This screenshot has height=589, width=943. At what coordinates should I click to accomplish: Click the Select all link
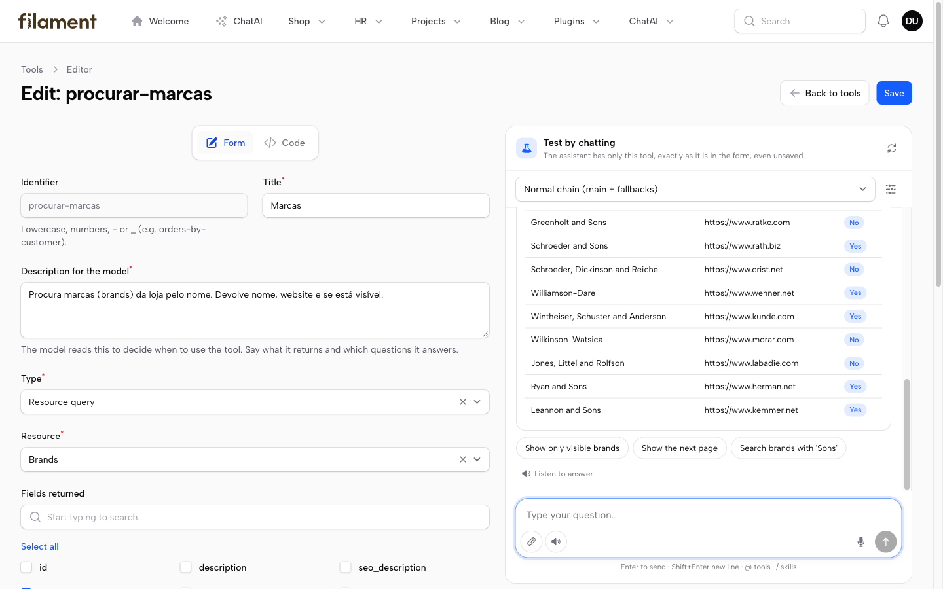(x=40, y=546)
